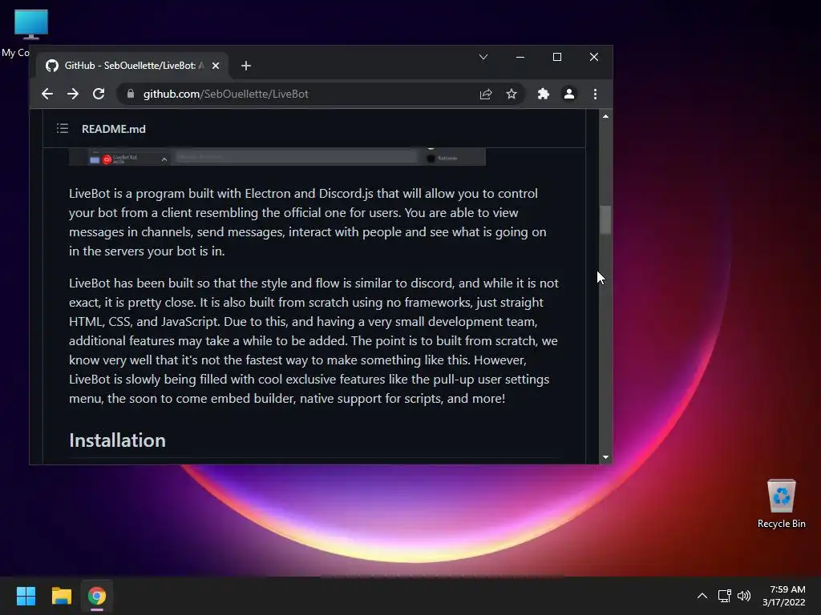
Task: Click the paragraph starting 'LiveBot is a program'
Action: (308, 223)
